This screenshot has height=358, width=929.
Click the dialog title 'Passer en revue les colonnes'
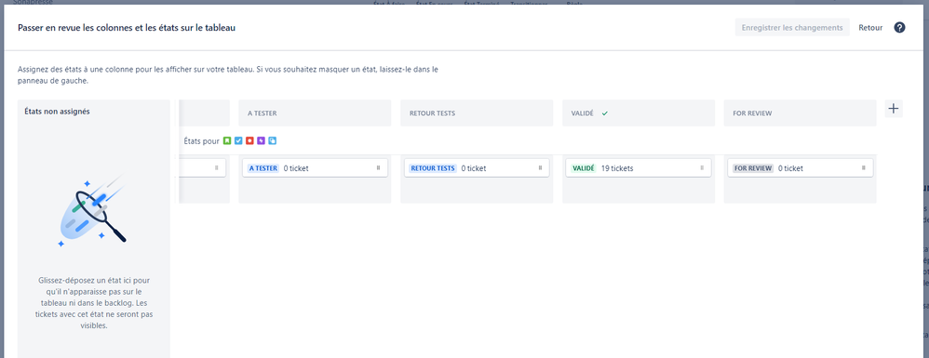(x=127, y=28)
